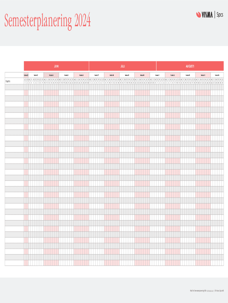This screenshot has height=303, width=228.
Task: Select the JULI month header
Action: [123, 66]
